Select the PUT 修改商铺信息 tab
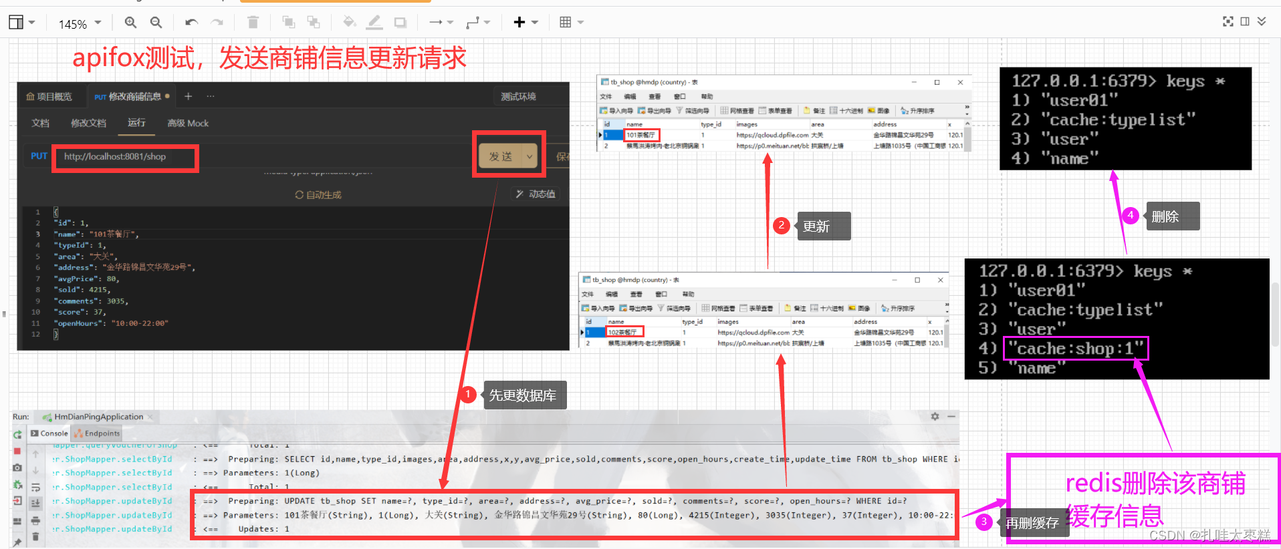 point(132,97)
